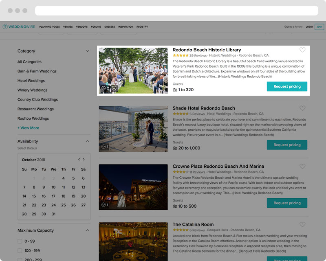
Task: Open Shade Hotel Redondo Beach listing title
Action: coord(204,108)
